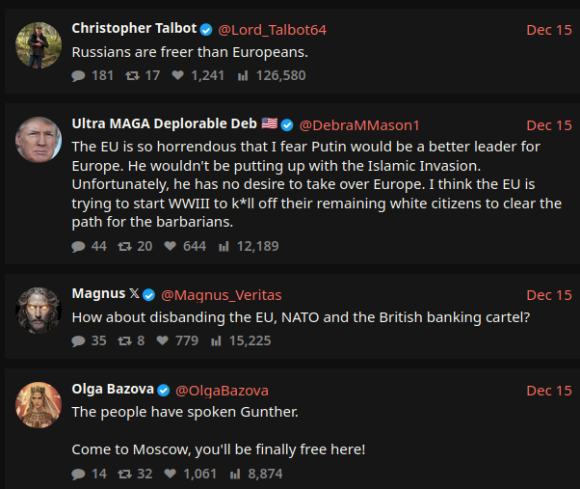Visit @Magnus_Veritas handle link
Viewport: 580px width, 489px height.
point(221,294)
